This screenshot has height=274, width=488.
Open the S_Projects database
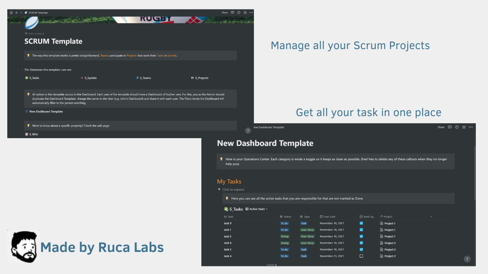(202, 78)
